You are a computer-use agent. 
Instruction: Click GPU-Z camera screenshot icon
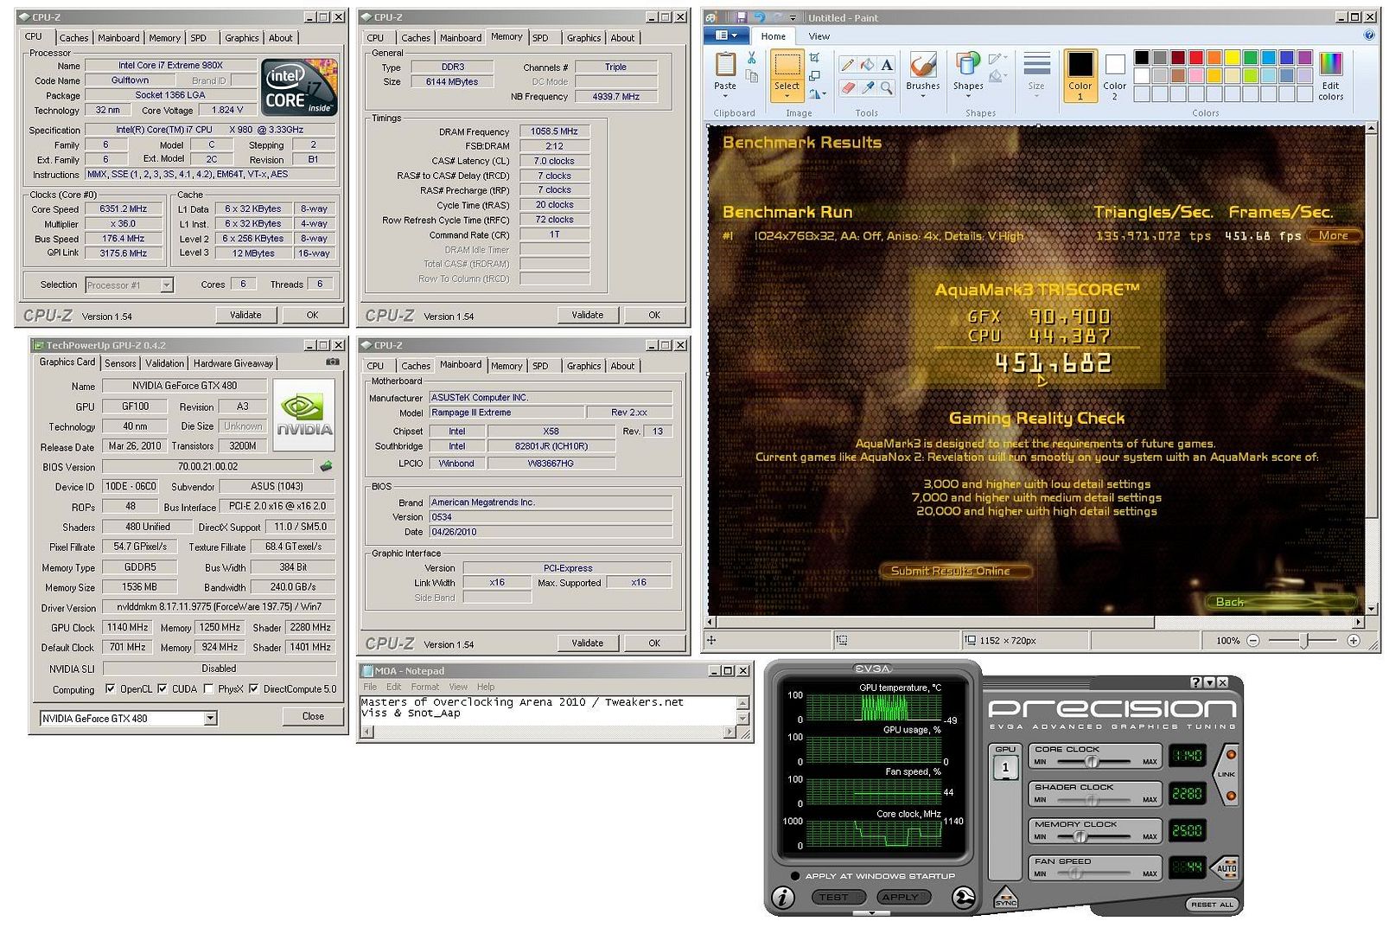point(333,362)
